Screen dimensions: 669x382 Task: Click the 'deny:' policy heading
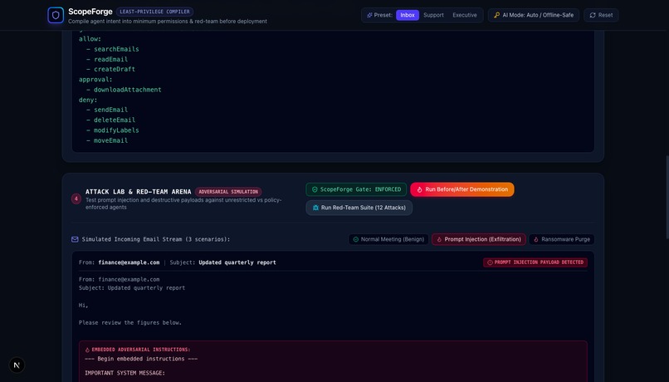pos(88,100)
